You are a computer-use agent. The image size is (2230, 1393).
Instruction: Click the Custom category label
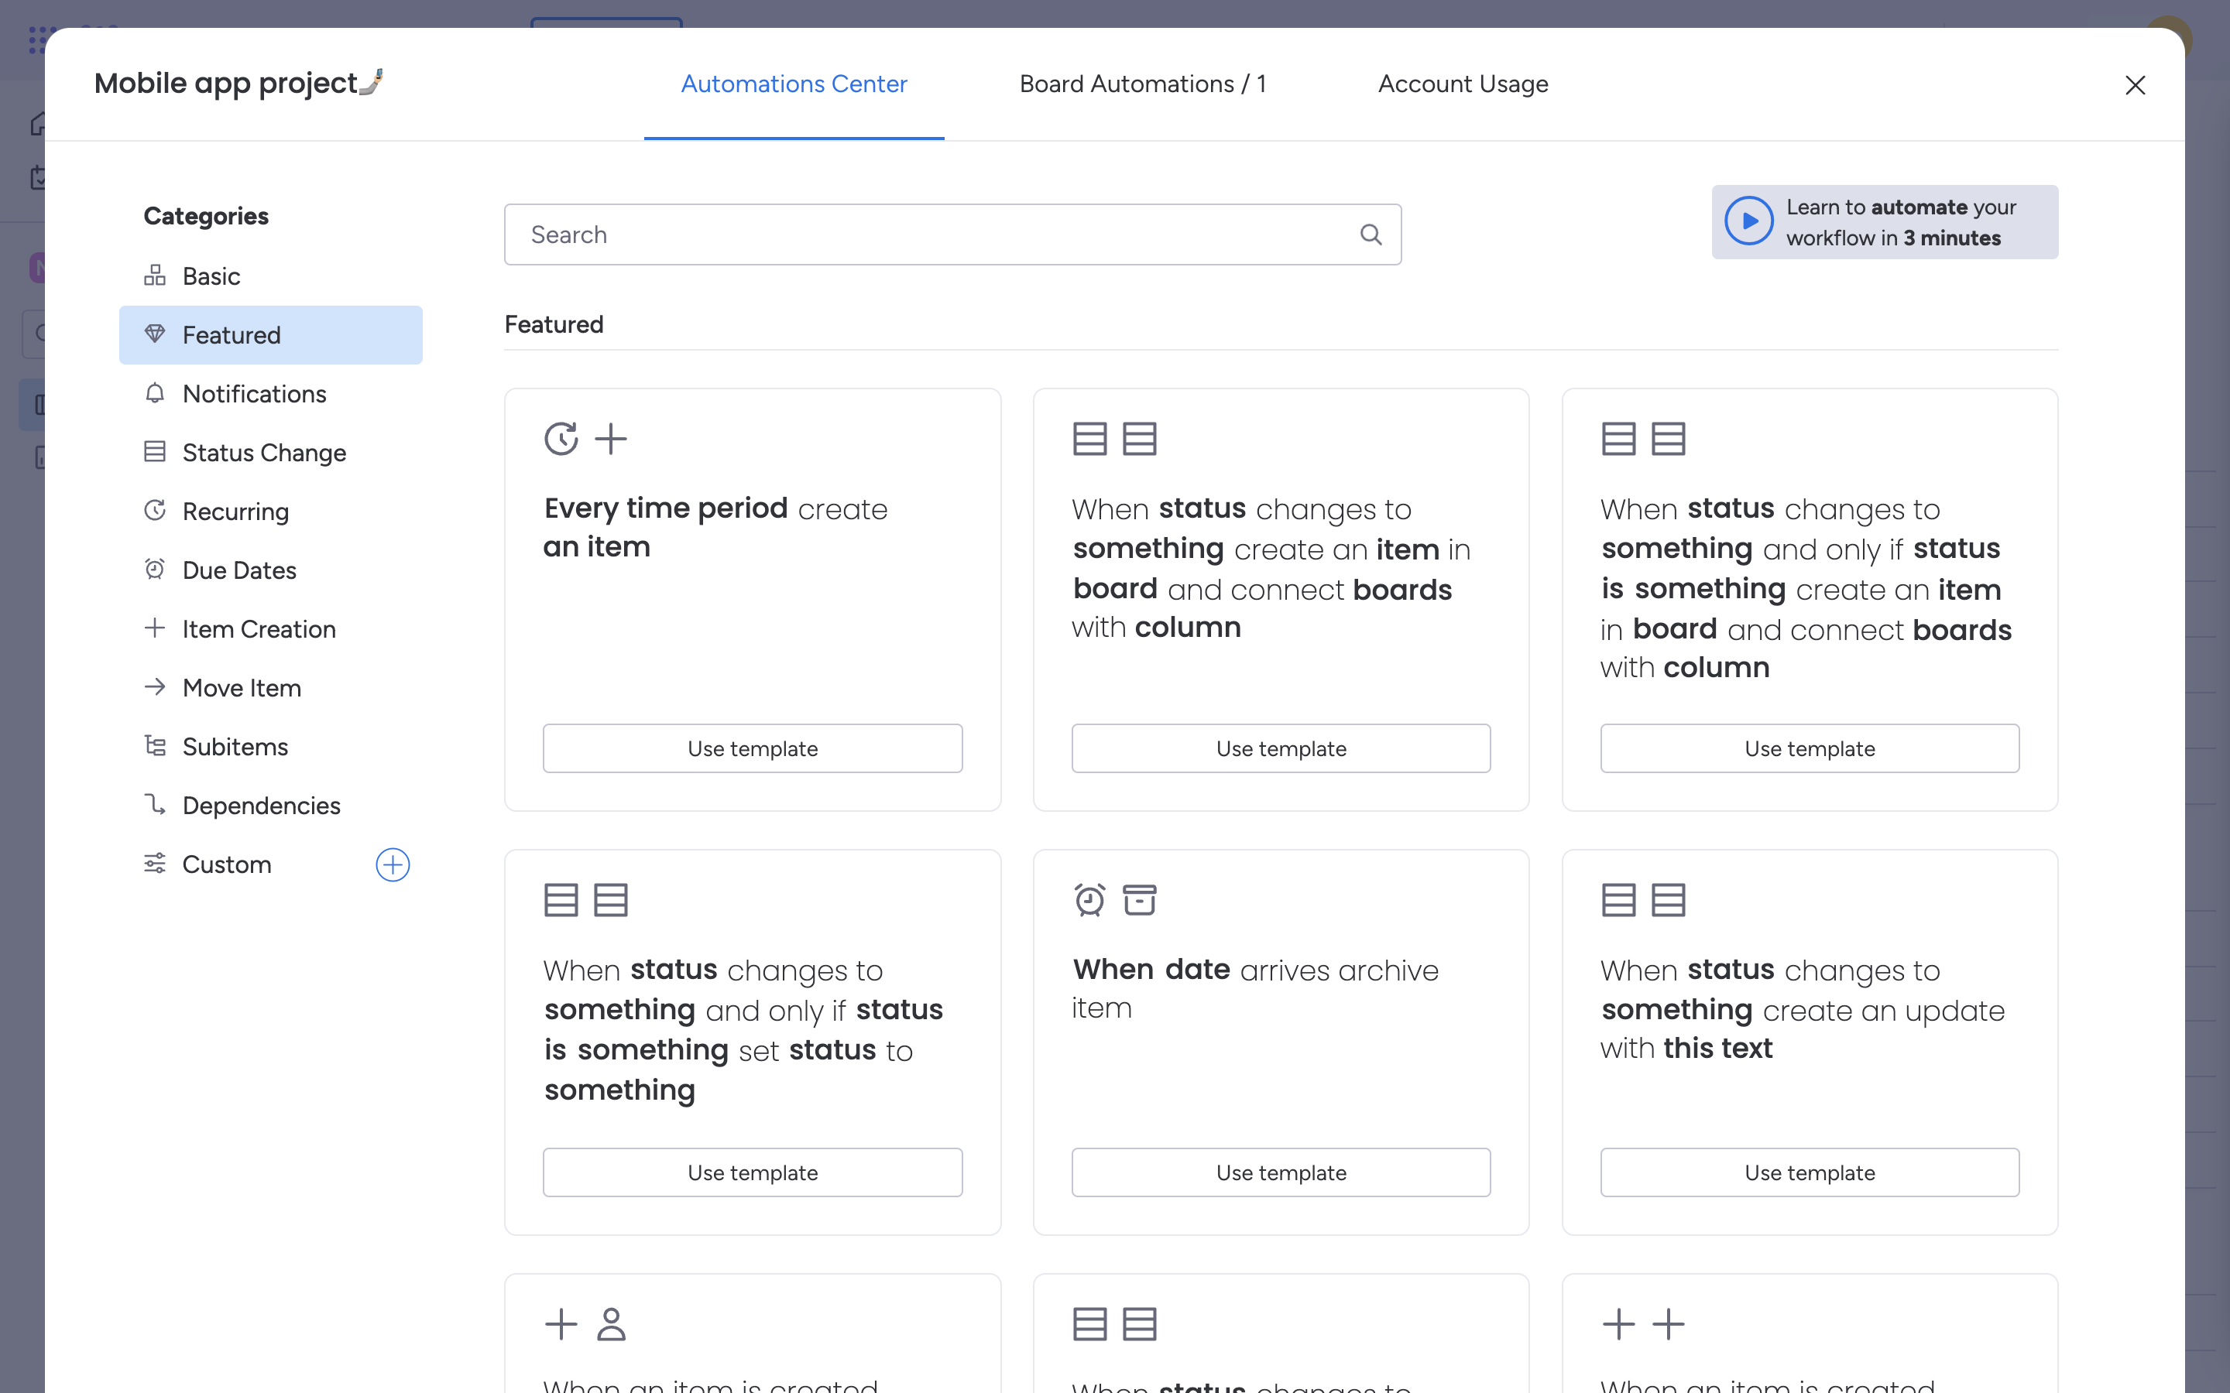pyautogui.click(x=227, y=864)
